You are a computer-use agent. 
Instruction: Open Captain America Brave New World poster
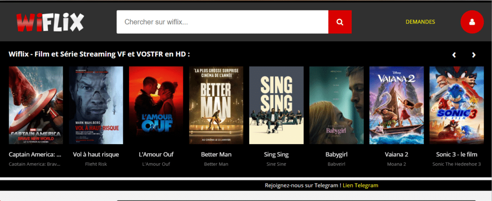point(36,105)
